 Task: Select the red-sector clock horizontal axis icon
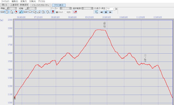pos(16,12)
